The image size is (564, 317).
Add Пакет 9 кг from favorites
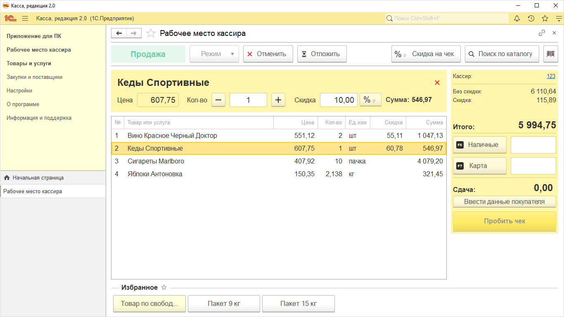pos(224,304)
